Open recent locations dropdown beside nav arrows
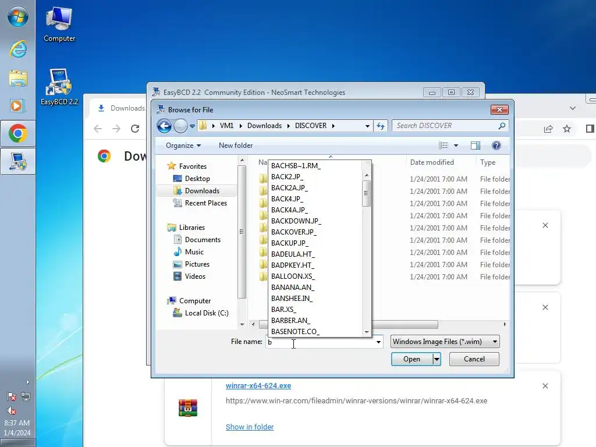The height and width of the screenshot is (447, 596). click(192, 126)
